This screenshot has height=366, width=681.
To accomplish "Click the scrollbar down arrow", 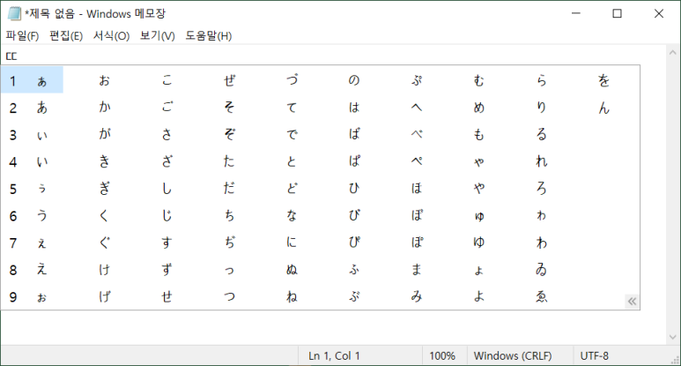I will pyautogui.click(x=673, y=337).
